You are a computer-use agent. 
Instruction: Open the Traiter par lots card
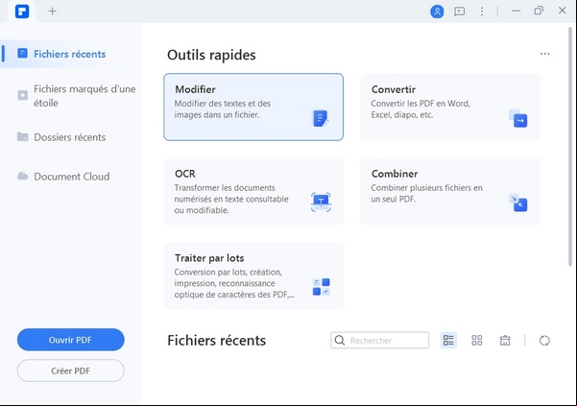click(x=253, y=275)
